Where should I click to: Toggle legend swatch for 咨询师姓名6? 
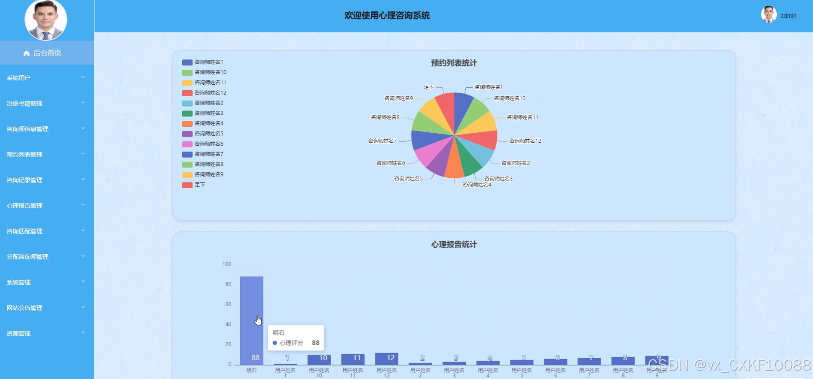[187, 144]
